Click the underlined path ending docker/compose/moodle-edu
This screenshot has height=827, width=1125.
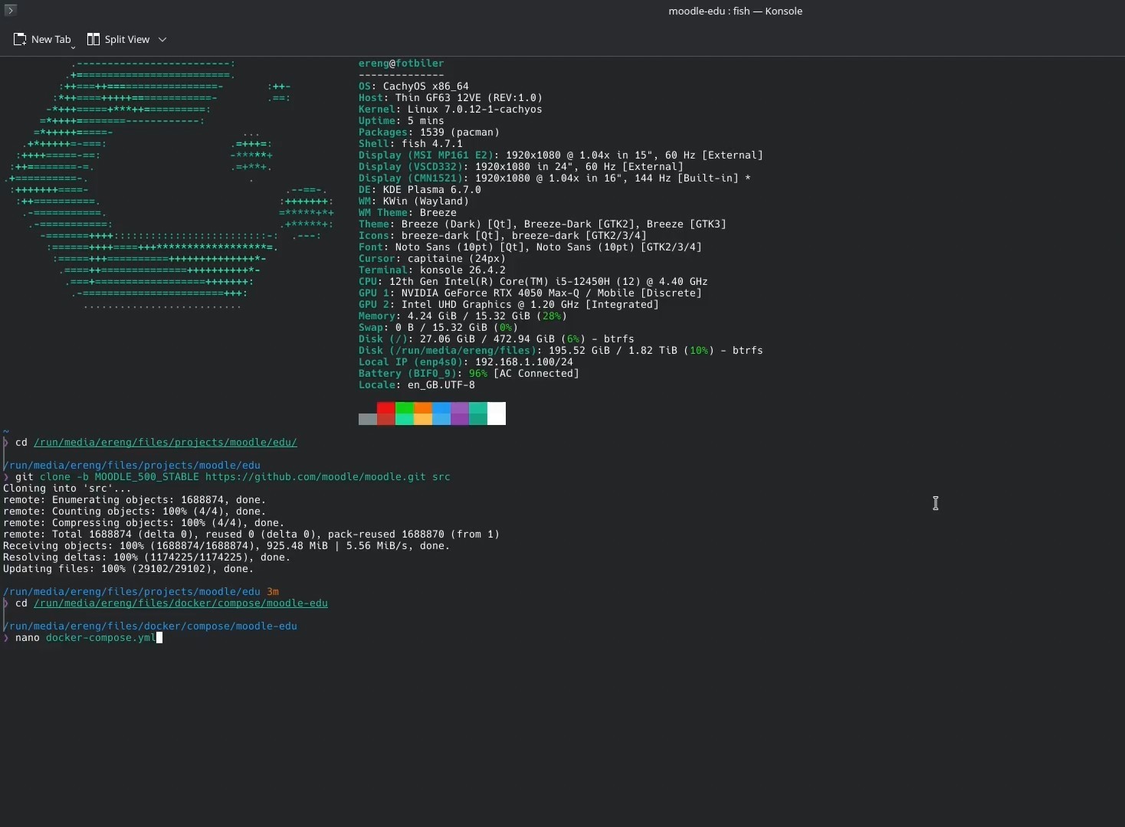click(181, 603)
